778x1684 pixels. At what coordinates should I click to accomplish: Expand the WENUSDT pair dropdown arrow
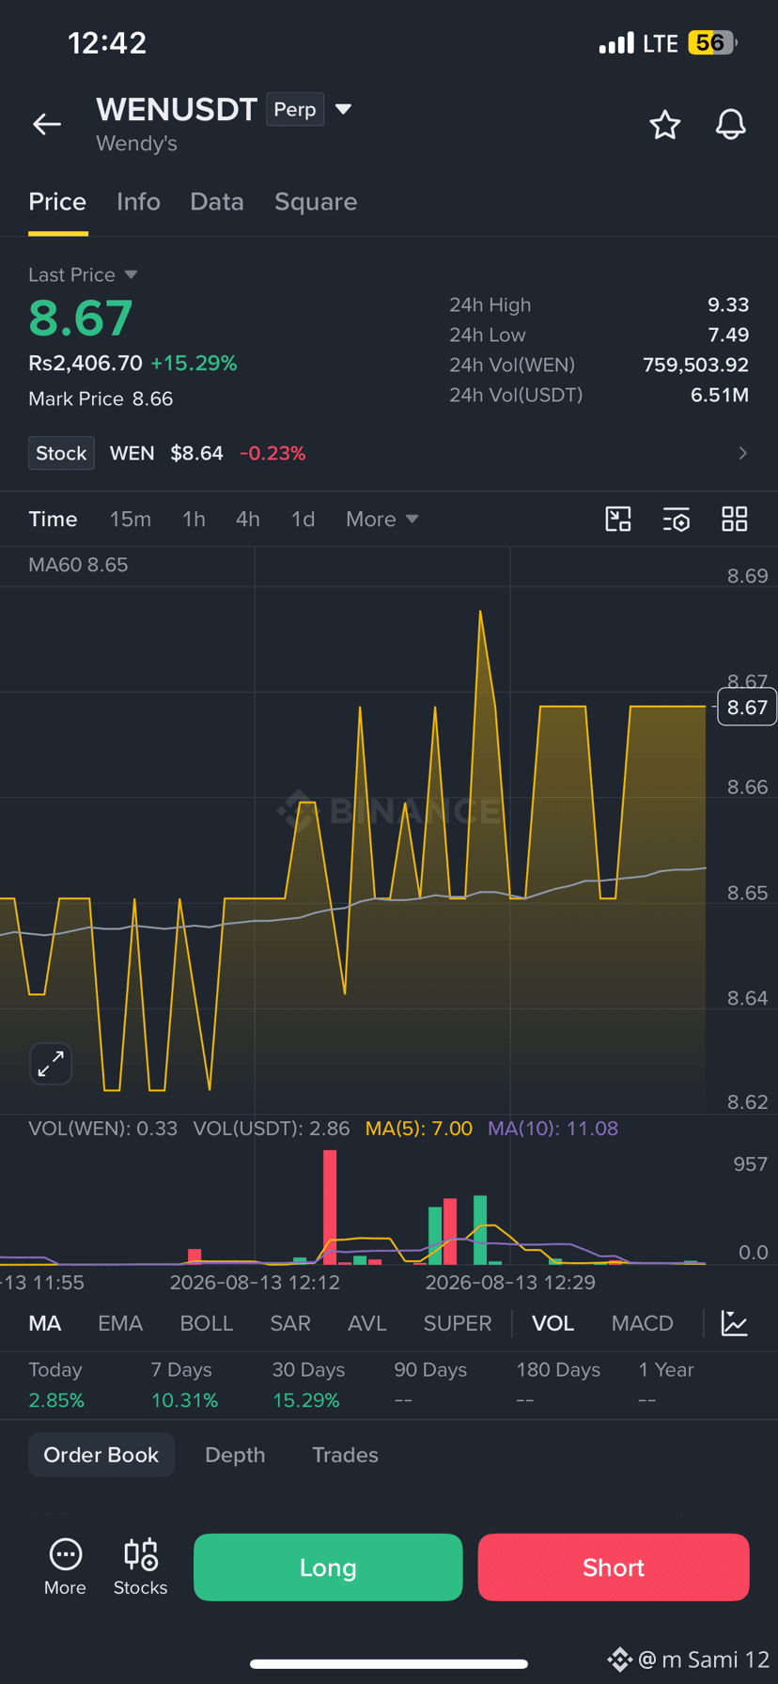(344, 109)
